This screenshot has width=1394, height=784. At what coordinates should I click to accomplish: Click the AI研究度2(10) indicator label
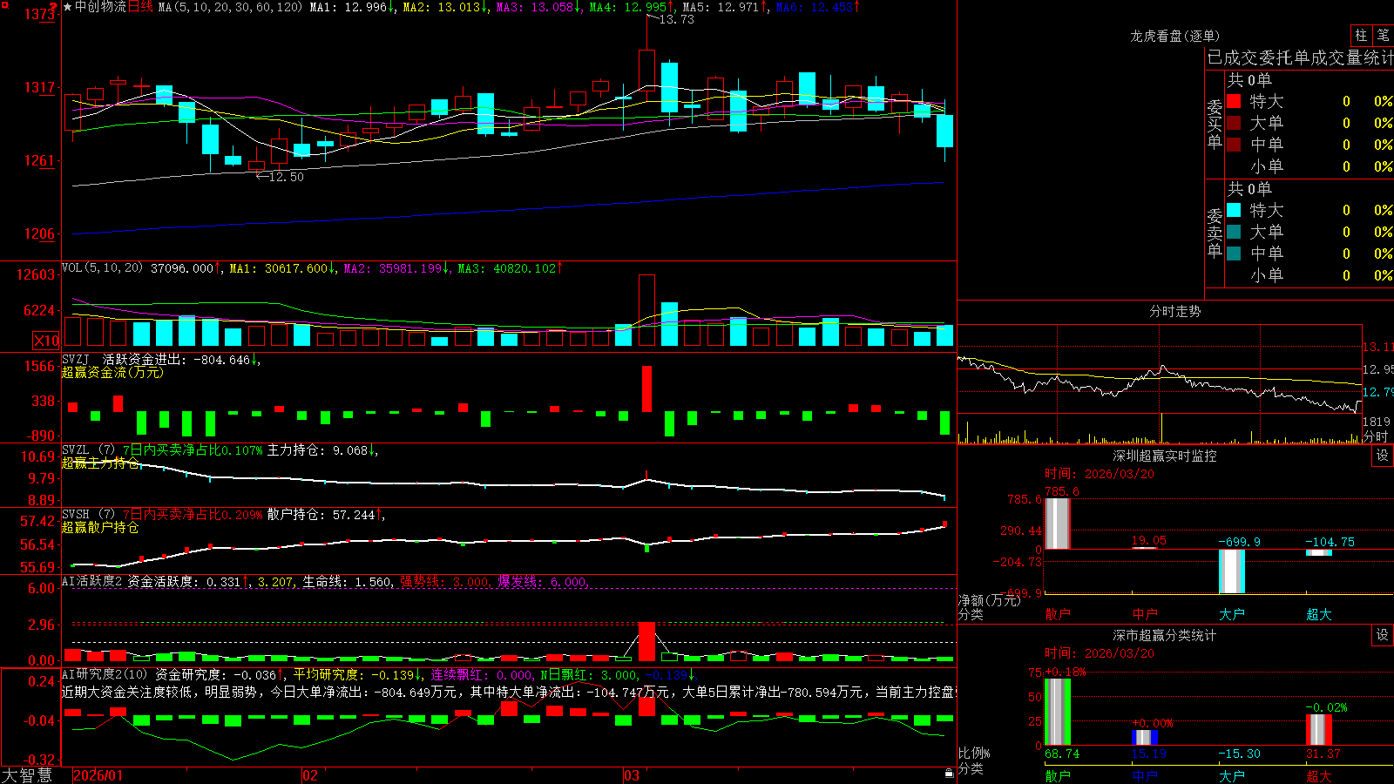(x=105, y=674)
